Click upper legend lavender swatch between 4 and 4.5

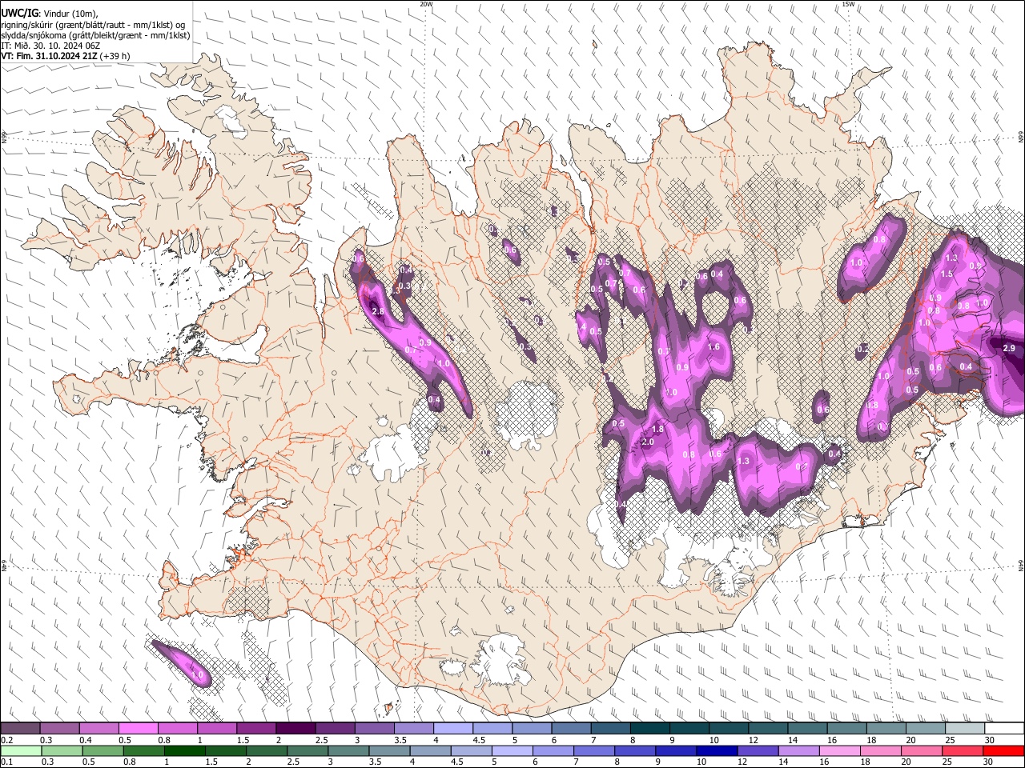click(453, 729)
